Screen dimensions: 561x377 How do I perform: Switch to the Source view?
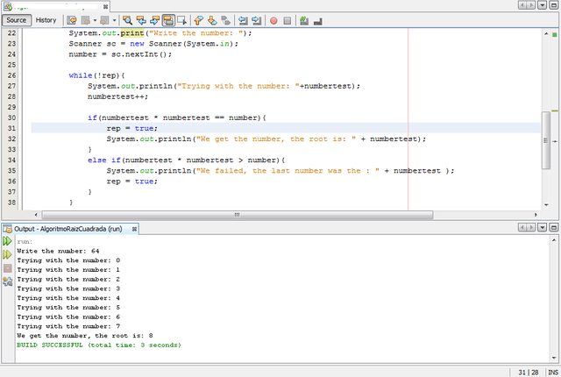tap(17, 20)
